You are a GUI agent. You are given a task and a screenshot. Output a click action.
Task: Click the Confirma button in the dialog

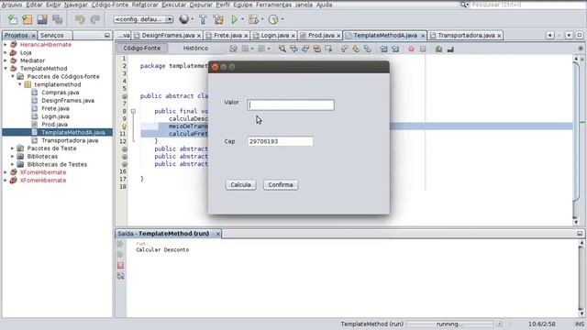tap(281, 185)
